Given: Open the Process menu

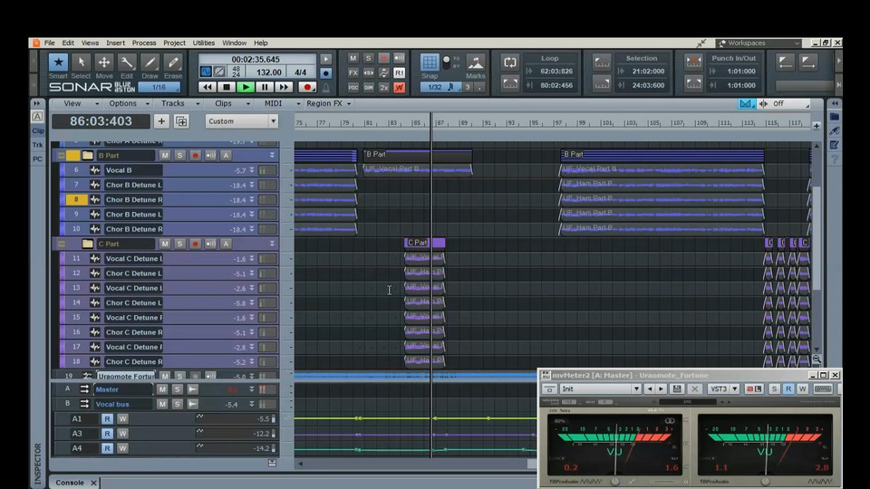Looking at the screenshot, I should [143, 43].
